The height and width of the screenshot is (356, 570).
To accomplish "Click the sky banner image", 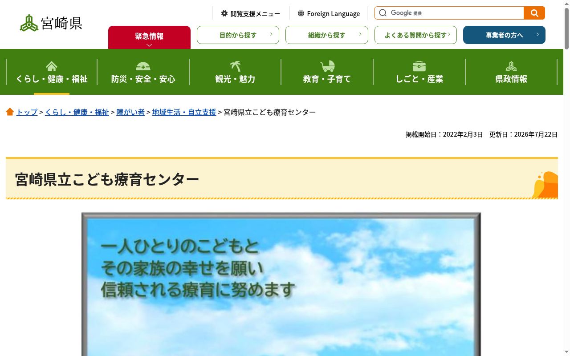I will [281, 284].
